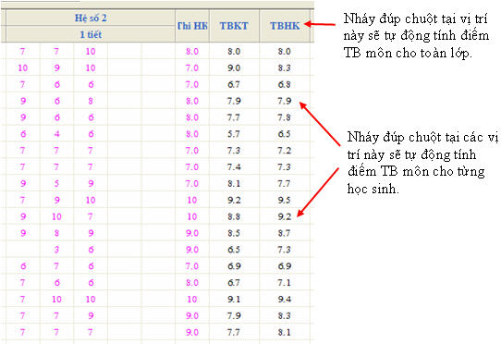The image size is (501, 344).
Task: Select score 3 in row with TBKT 6.5
Action: (x=56, y=250)
